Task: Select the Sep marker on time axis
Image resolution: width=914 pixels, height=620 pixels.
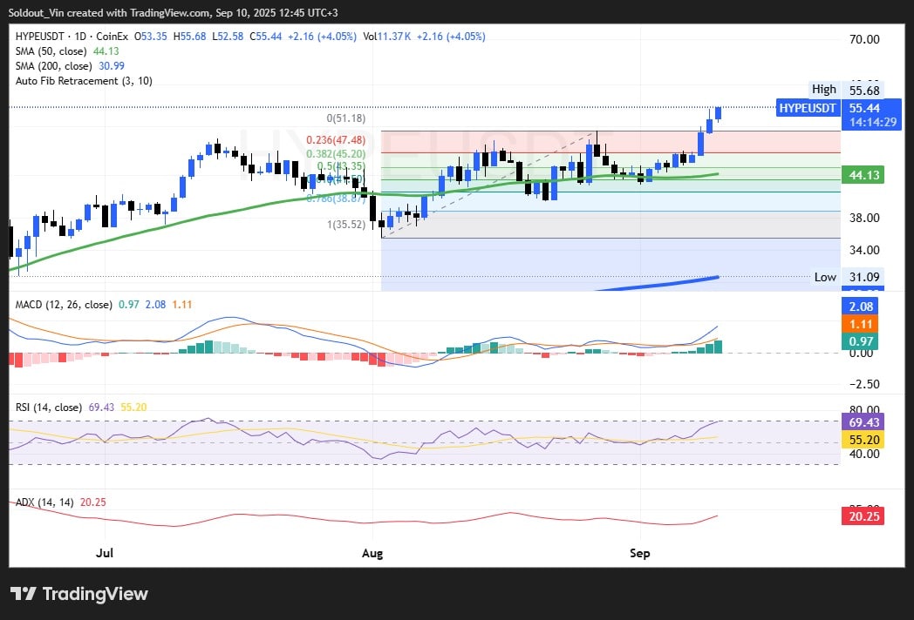Action: [640, 553]
